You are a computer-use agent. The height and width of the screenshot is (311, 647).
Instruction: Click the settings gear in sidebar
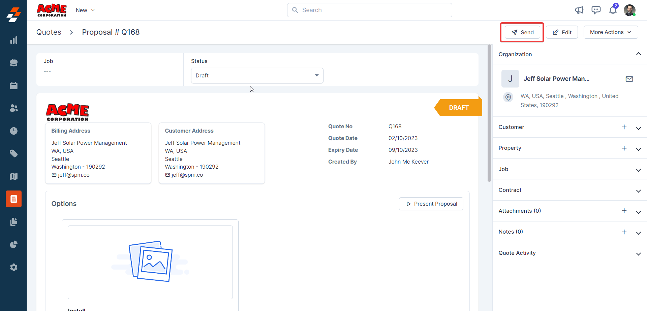(13, 267)
